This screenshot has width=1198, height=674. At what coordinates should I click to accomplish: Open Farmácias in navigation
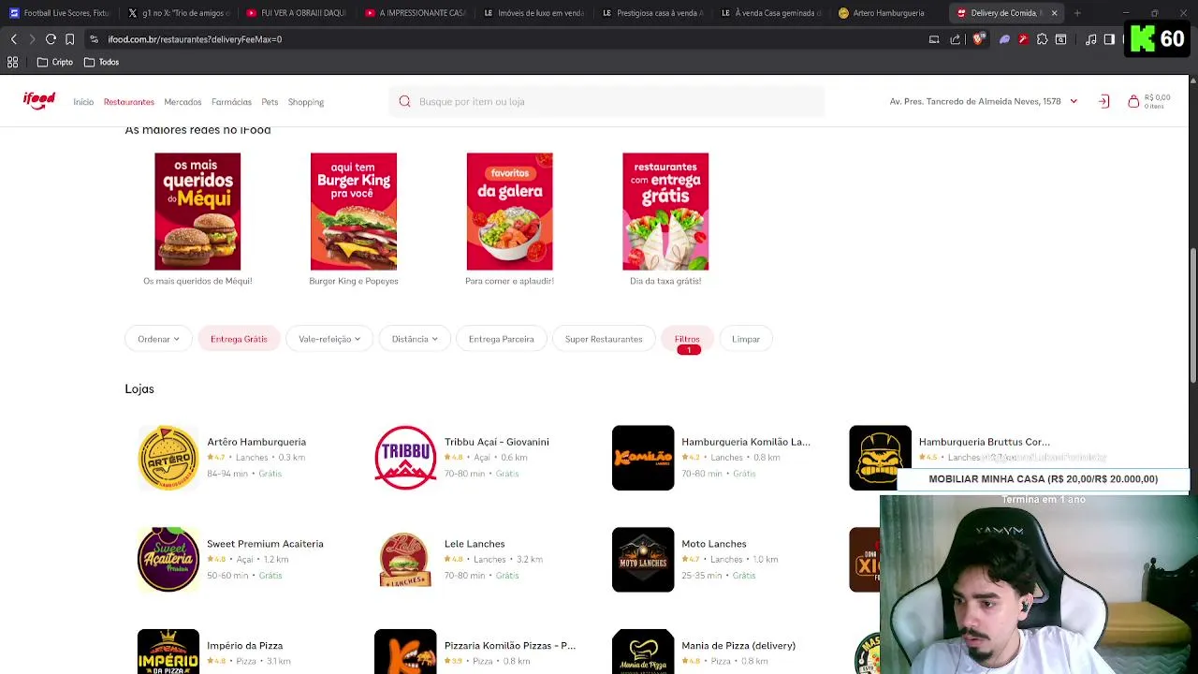pyautogui.click(x=231, y=102)
